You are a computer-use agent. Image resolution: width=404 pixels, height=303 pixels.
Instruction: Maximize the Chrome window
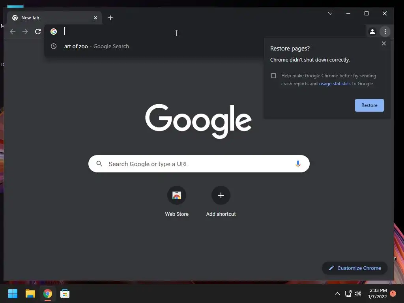pyautogui.click(x=367, y=13)
